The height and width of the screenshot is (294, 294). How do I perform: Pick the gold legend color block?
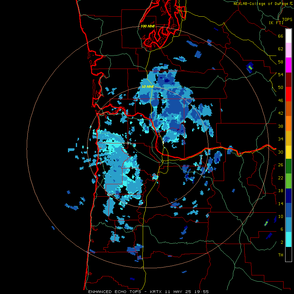pos(288,138)
